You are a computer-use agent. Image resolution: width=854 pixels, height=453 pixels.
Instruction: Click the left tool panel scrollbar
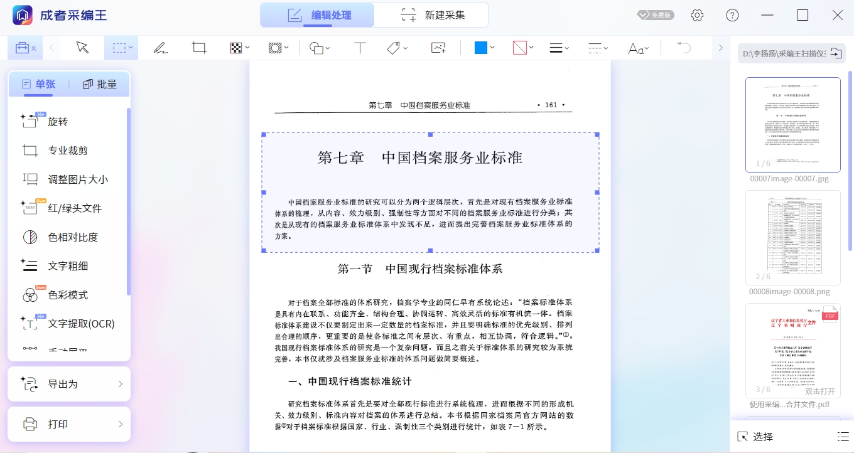129,202
